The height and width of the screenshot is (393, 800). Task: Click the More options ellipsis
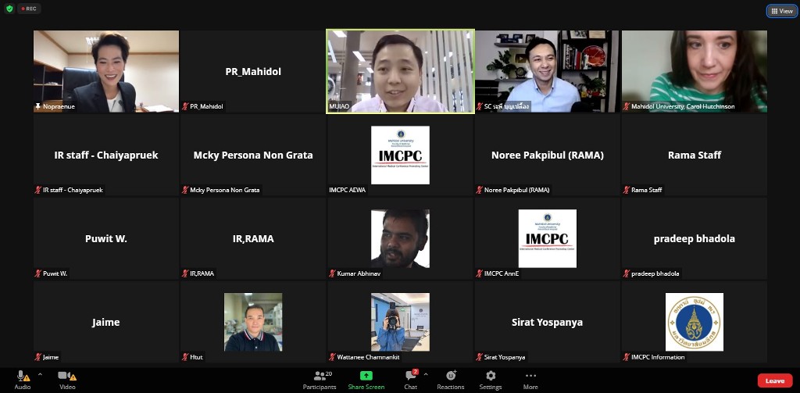pos(530,378)
